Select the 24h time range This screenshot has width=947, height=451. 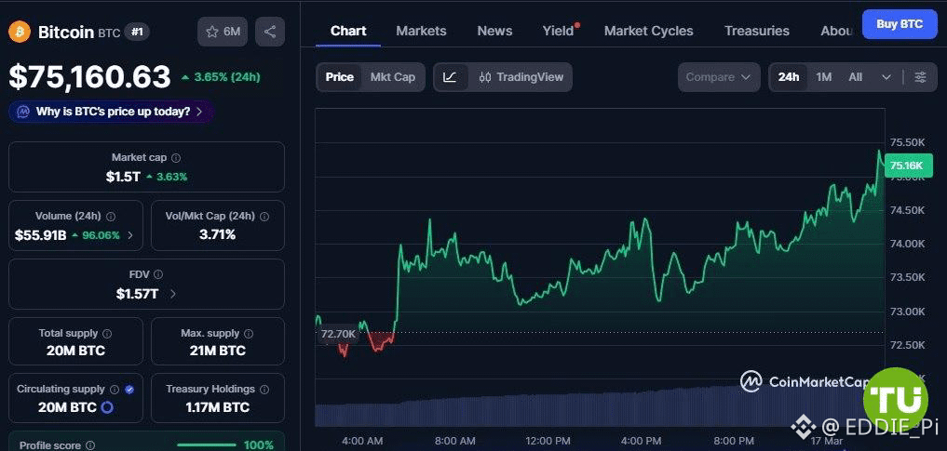click(x=788, y=77)
